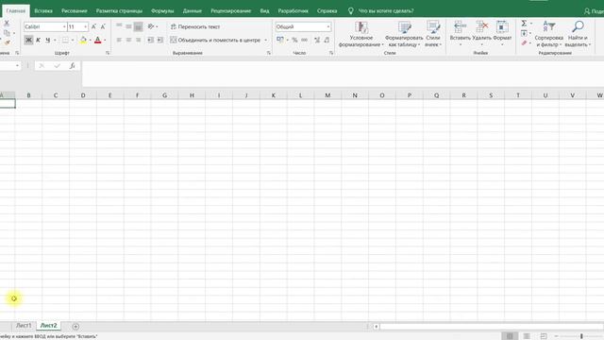Switch to the Формулы ribbon tab
Viewport: 604px width, 340px height.
[x=162, y=10]
